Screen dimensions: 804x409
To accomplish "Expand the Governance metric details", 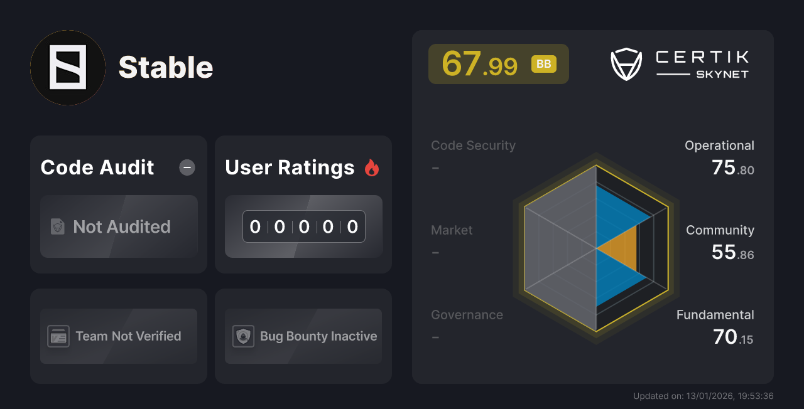I will point(467,314).
